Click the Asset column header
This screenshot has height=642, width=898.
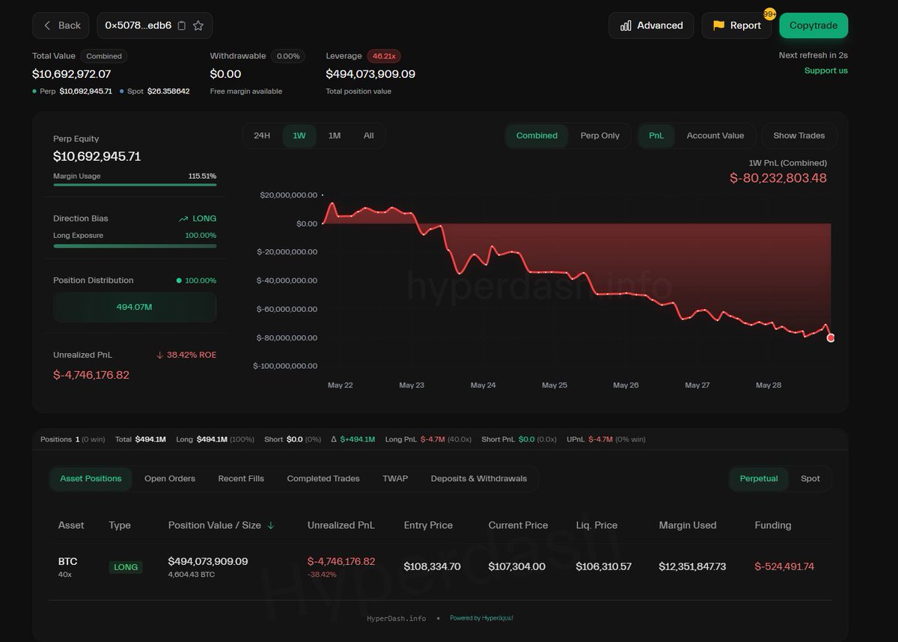tap(71, 525)
